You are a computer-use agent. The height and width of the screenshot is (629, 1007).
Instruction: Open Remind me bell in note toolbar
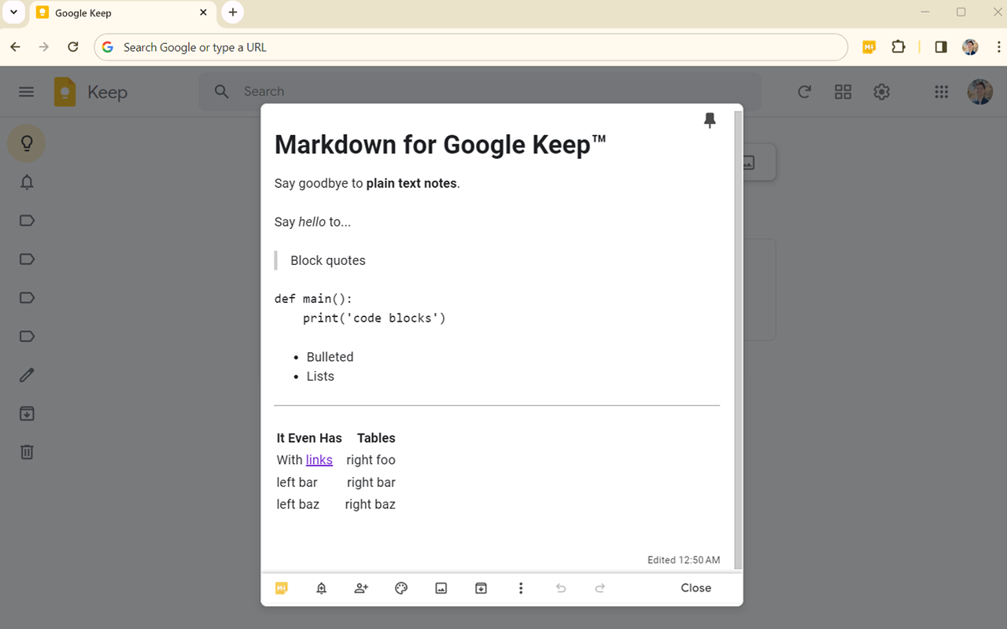pos(321,588)
